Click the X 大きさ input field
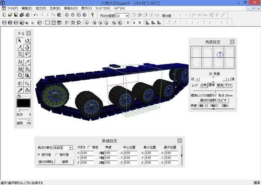This screenshot has width=261, height=185. (x=87, y=153)
